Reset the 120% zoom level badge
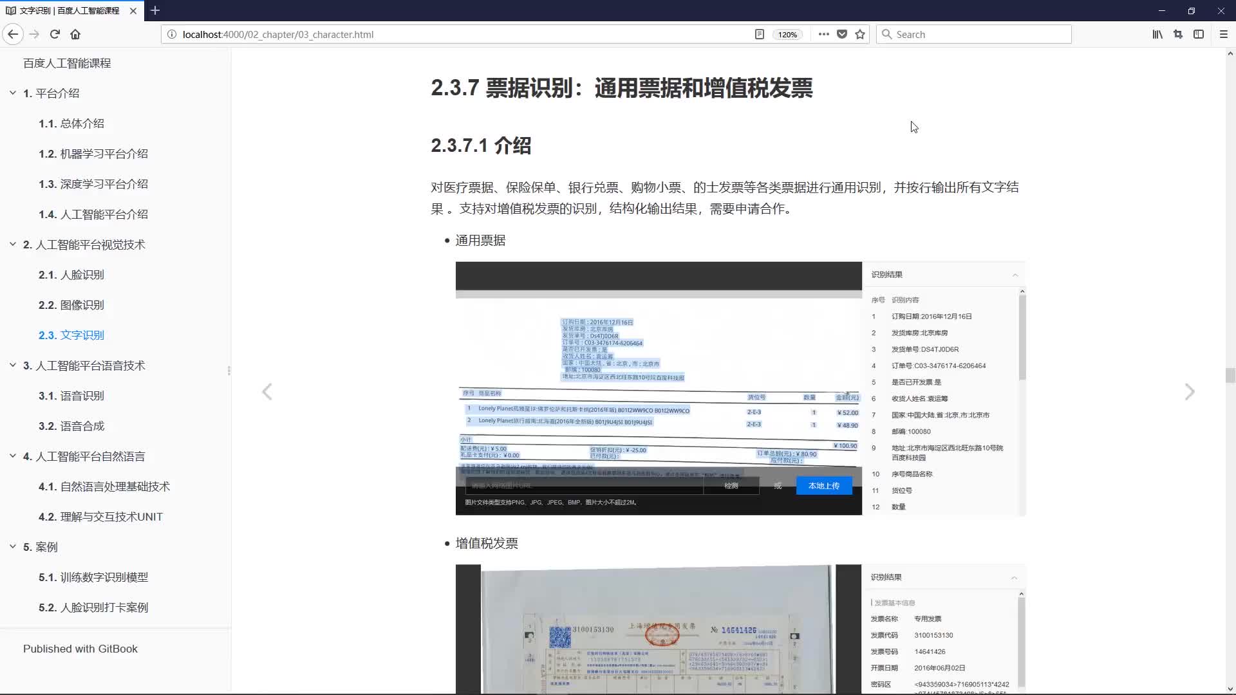Image resolution: width=1236 pixels, height=695 pixels. tap(787, 35)
